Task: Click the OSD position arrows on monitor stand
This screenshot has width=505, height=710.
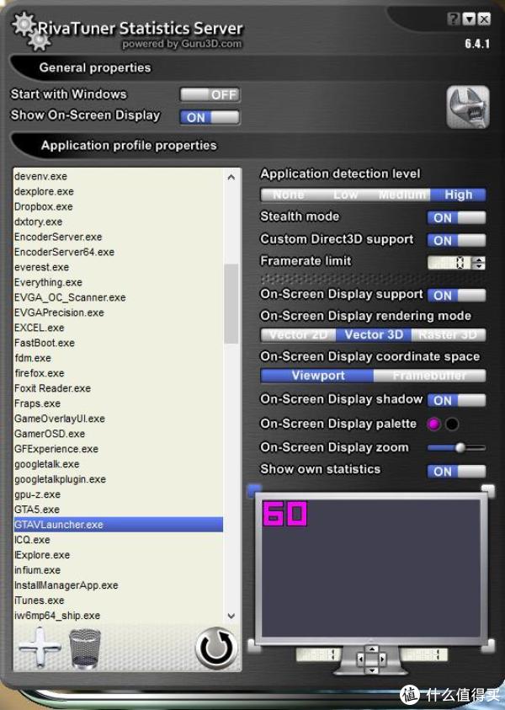Action: tap(371, 659)
